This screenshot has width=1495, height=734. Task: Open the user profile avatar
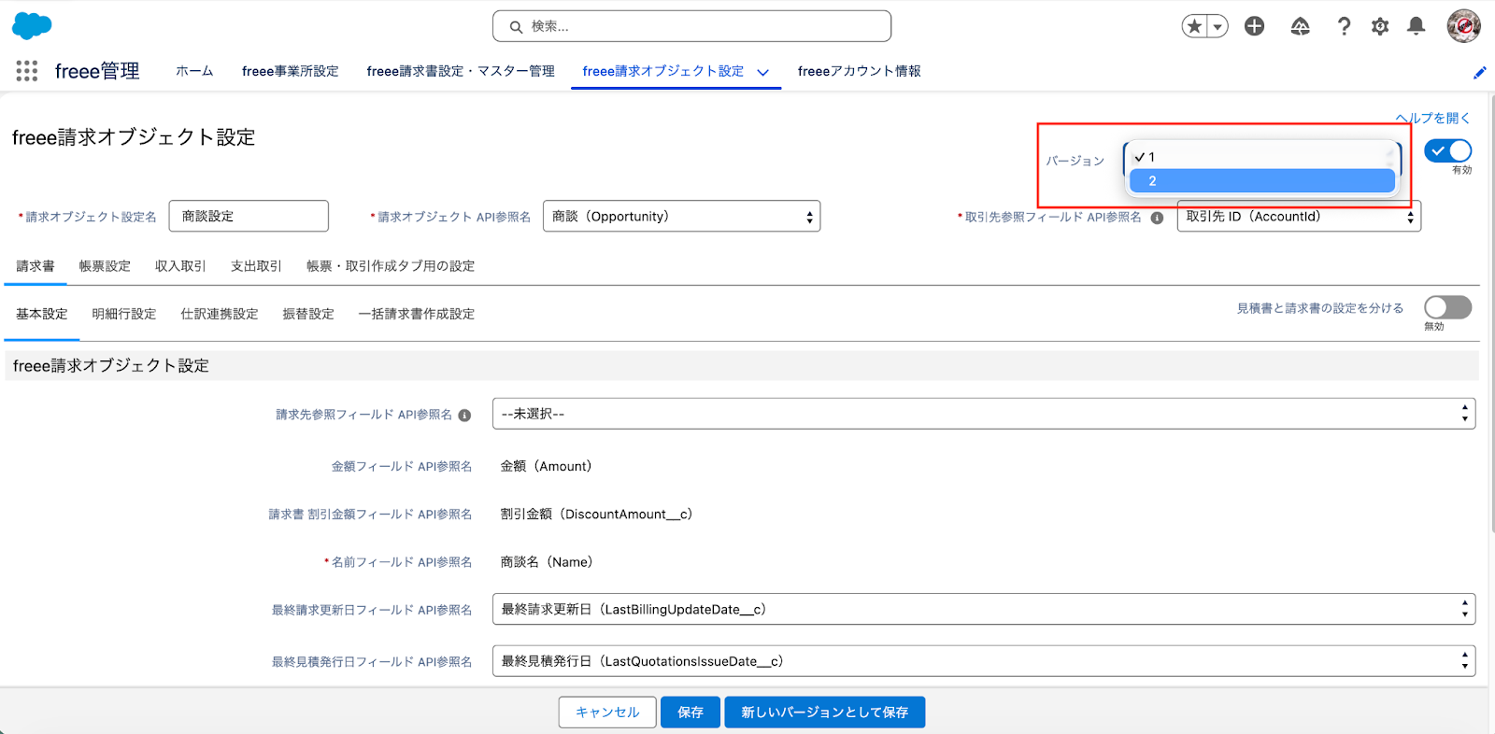pyautogui.click(x=1463, y=26)
